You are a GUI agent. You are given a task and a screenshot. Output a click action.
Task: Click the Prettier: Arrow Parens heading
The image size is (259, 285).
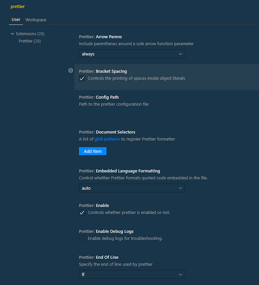(x=100, y=37)
